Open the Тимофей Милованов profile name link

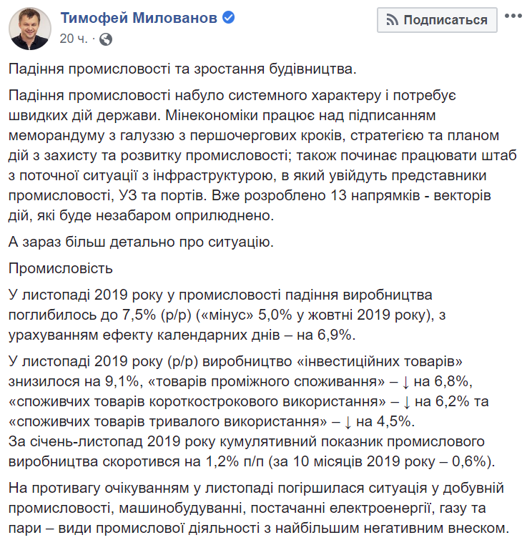pos(138,19)
